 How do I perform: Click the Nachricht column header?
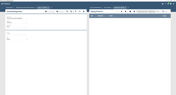pyautogui.click(x=100, y=16)
